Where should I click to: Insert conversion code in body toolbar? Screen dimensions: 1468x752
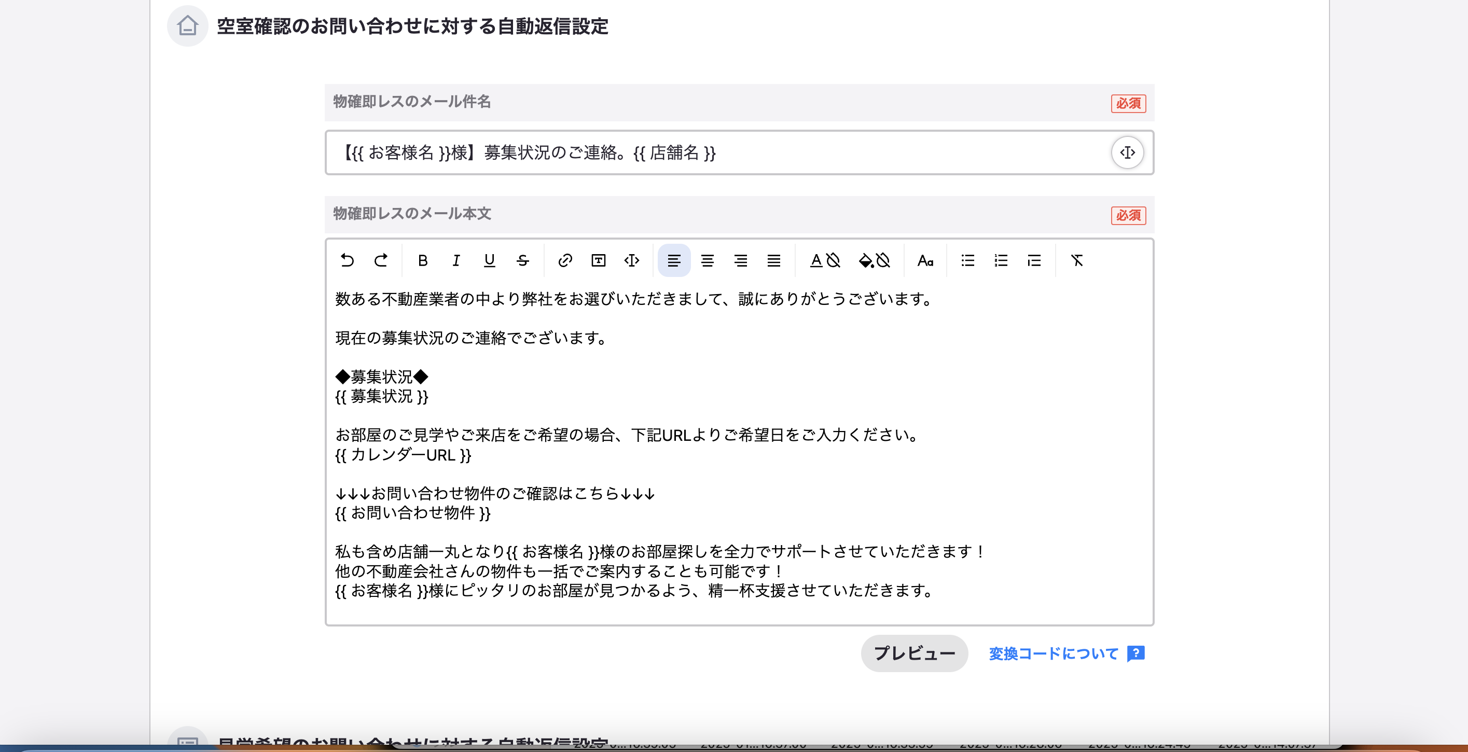(x=631, y=260)
